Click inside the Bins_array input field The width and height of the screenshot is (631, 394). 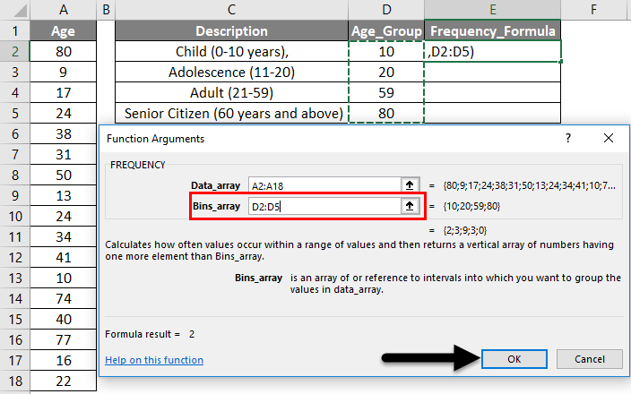(x=323, y=206)
